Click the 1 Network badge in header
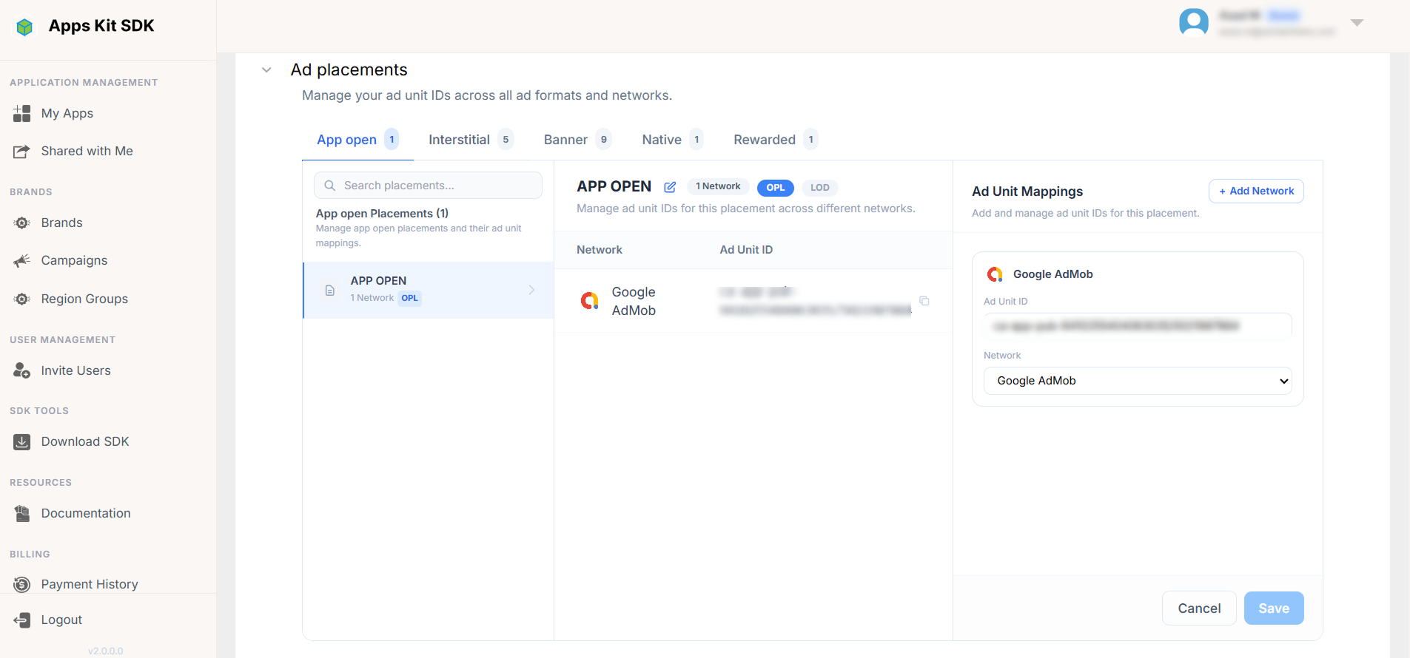Image resolution: width=1410 pixels, height=658 pixels. coord(718,187)
